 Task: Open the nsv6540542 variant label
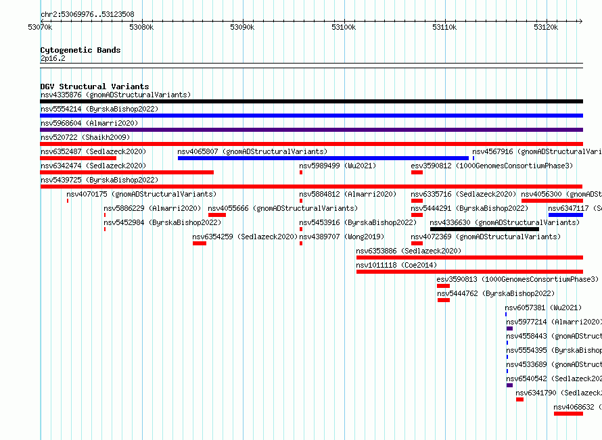(x=554, y=378)
